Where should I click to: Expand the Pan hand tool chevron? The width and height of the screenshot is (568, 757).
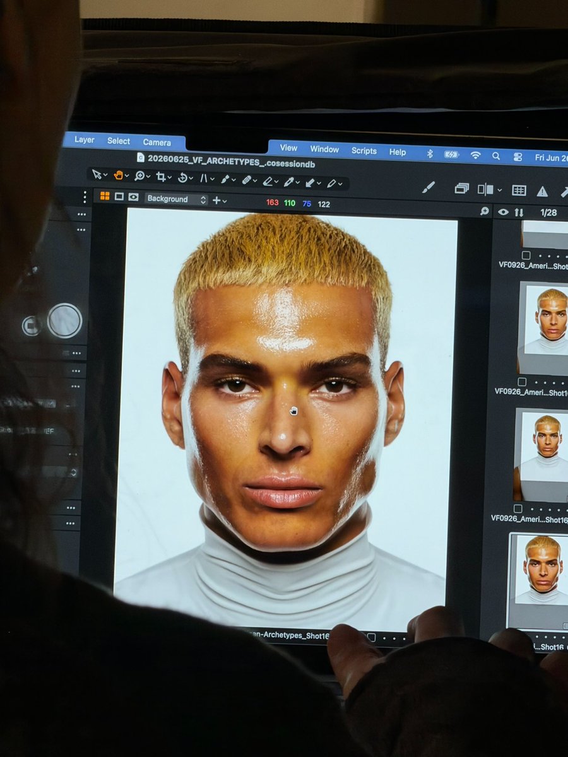[x=127, y=177]
